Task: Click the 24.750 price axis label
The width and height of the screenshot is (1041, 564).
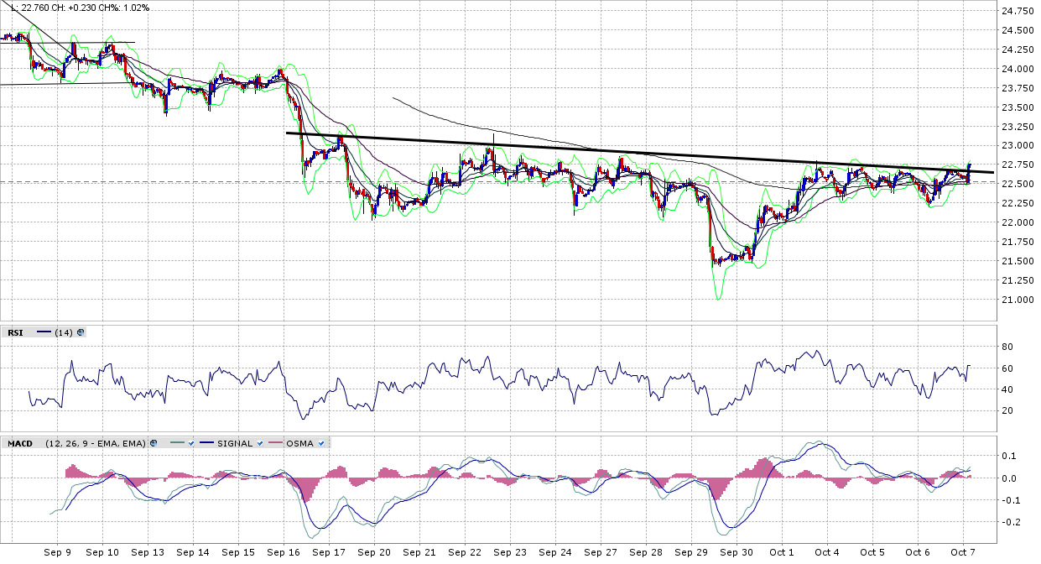Action: click(x=1018, y=11)
